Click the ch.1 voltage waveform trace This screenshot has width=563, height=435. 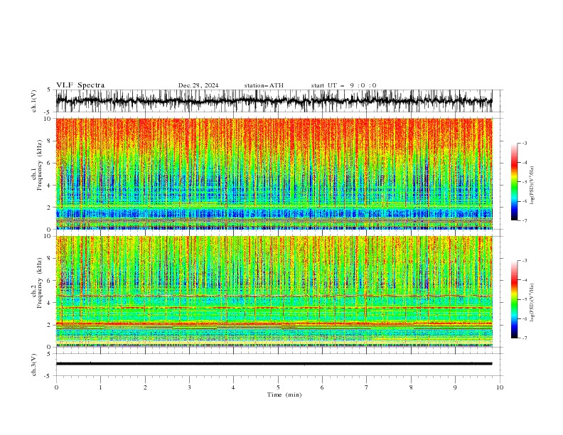point(274,101)
